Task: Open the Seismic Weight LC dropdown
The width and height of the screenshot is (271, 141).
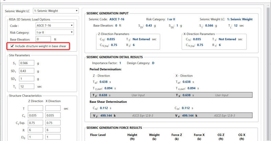Action: click(x=57, y=11)
